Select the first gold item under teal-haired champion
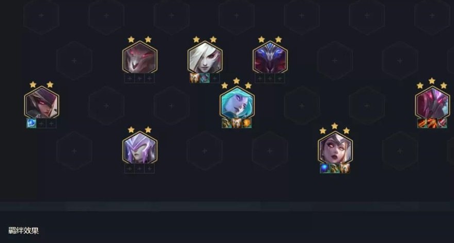Image resolution: width=454 pixels, height=243 pixels. pos(226,123)
